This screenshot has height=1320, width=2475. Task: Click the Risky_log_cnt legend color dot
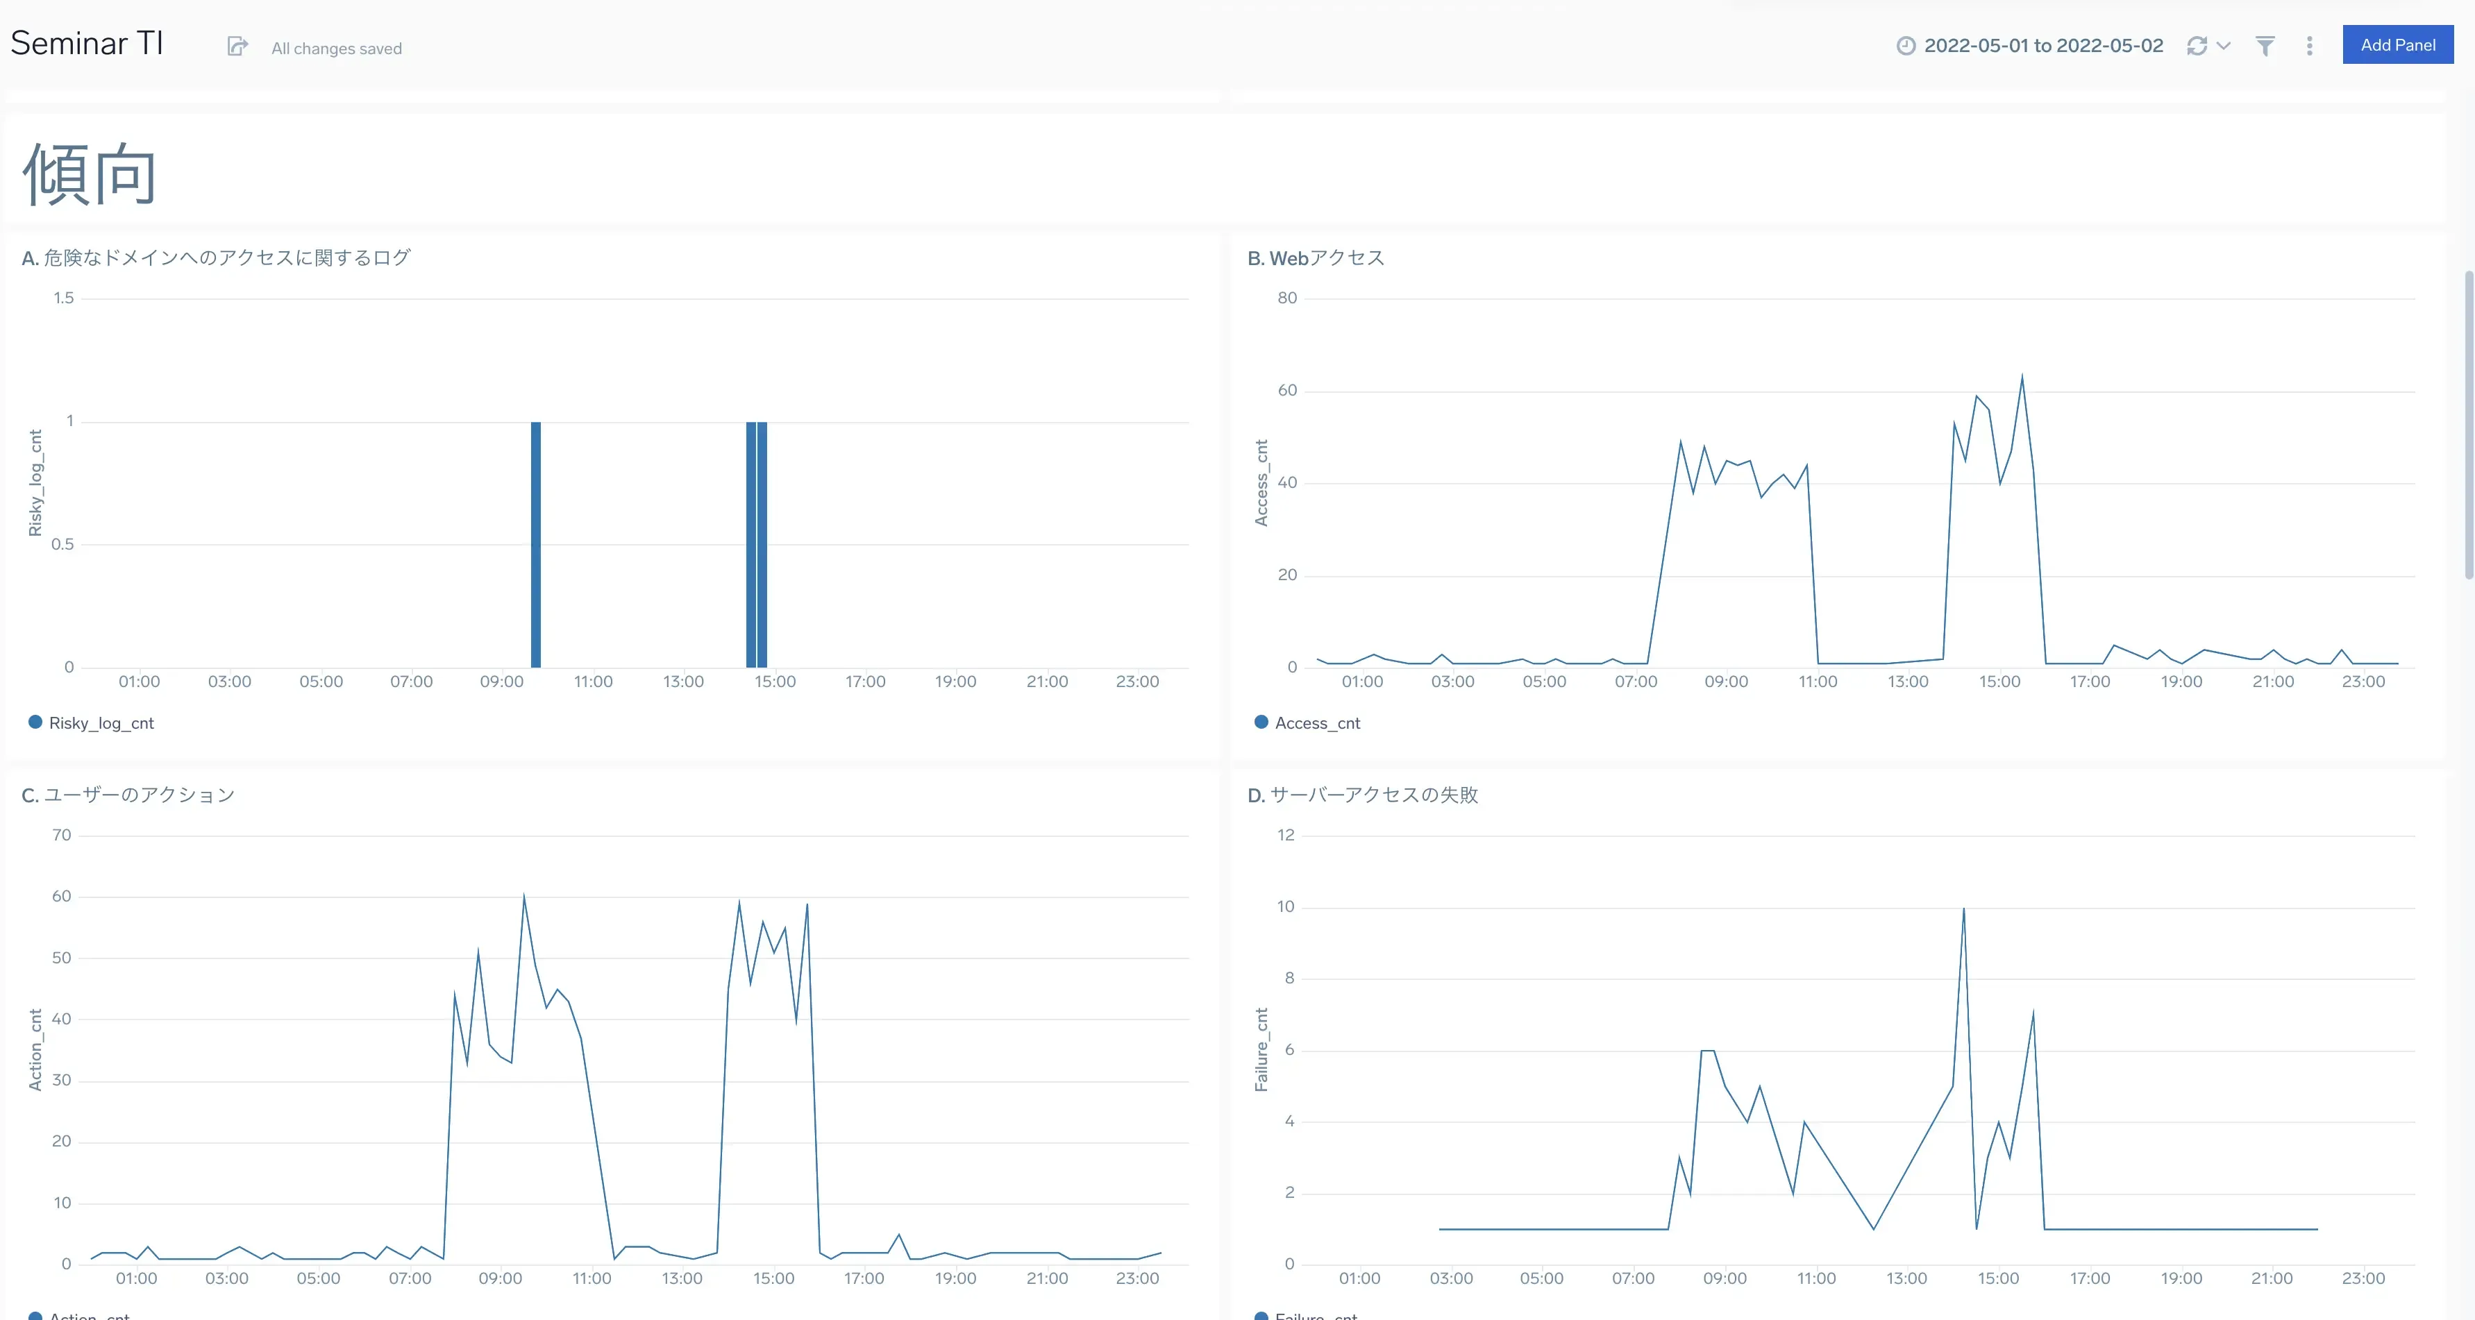[x=35, y=722]
